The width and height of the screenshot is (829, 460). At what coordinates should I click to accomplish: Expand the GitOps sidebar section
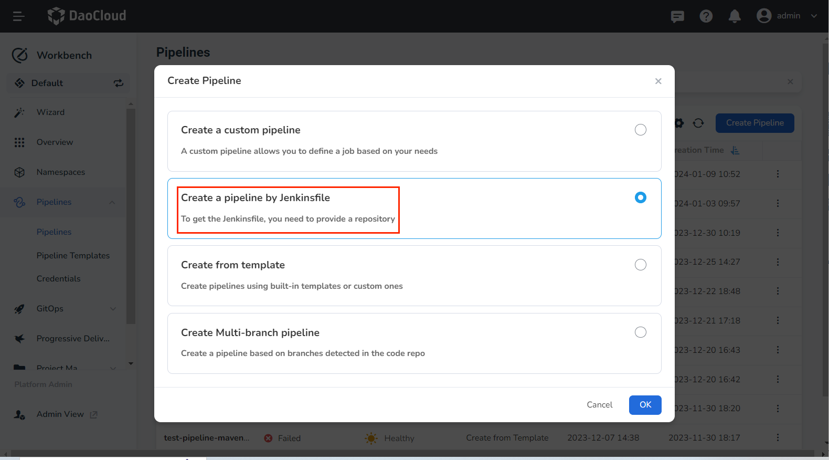coord(113,309)
